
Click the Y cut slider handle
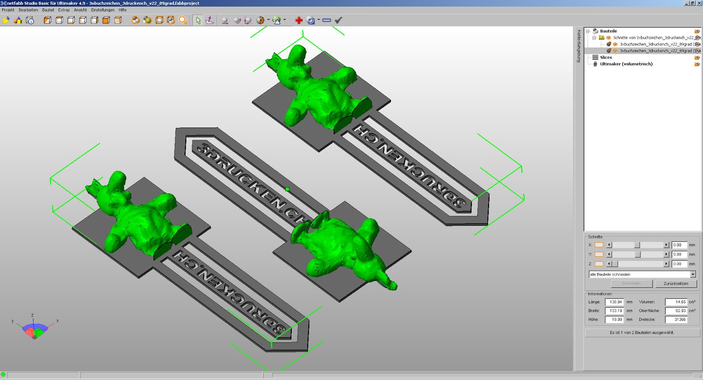point(638,254)
